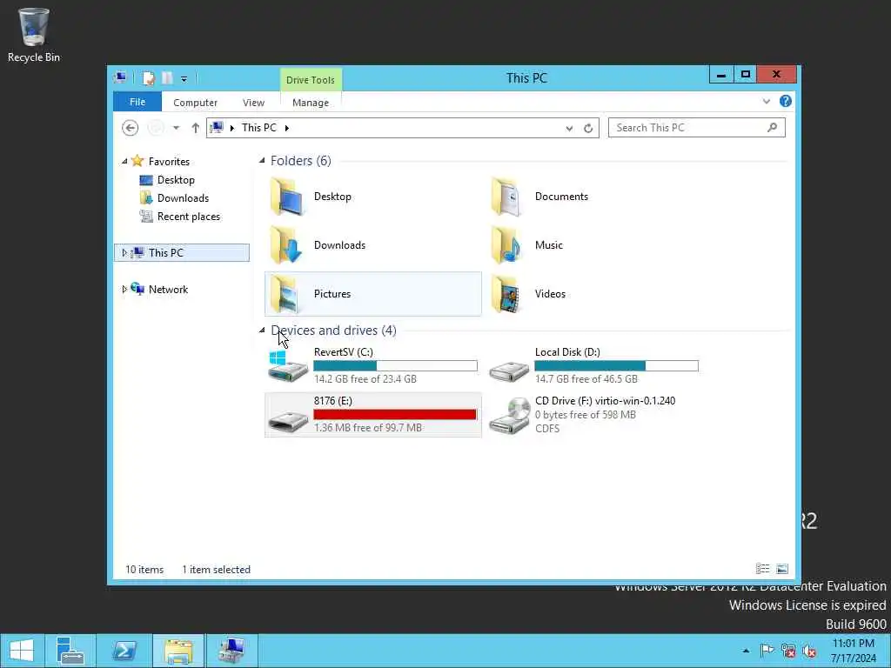
Task: Refresh the This PC view
Action: coord(588,129)
